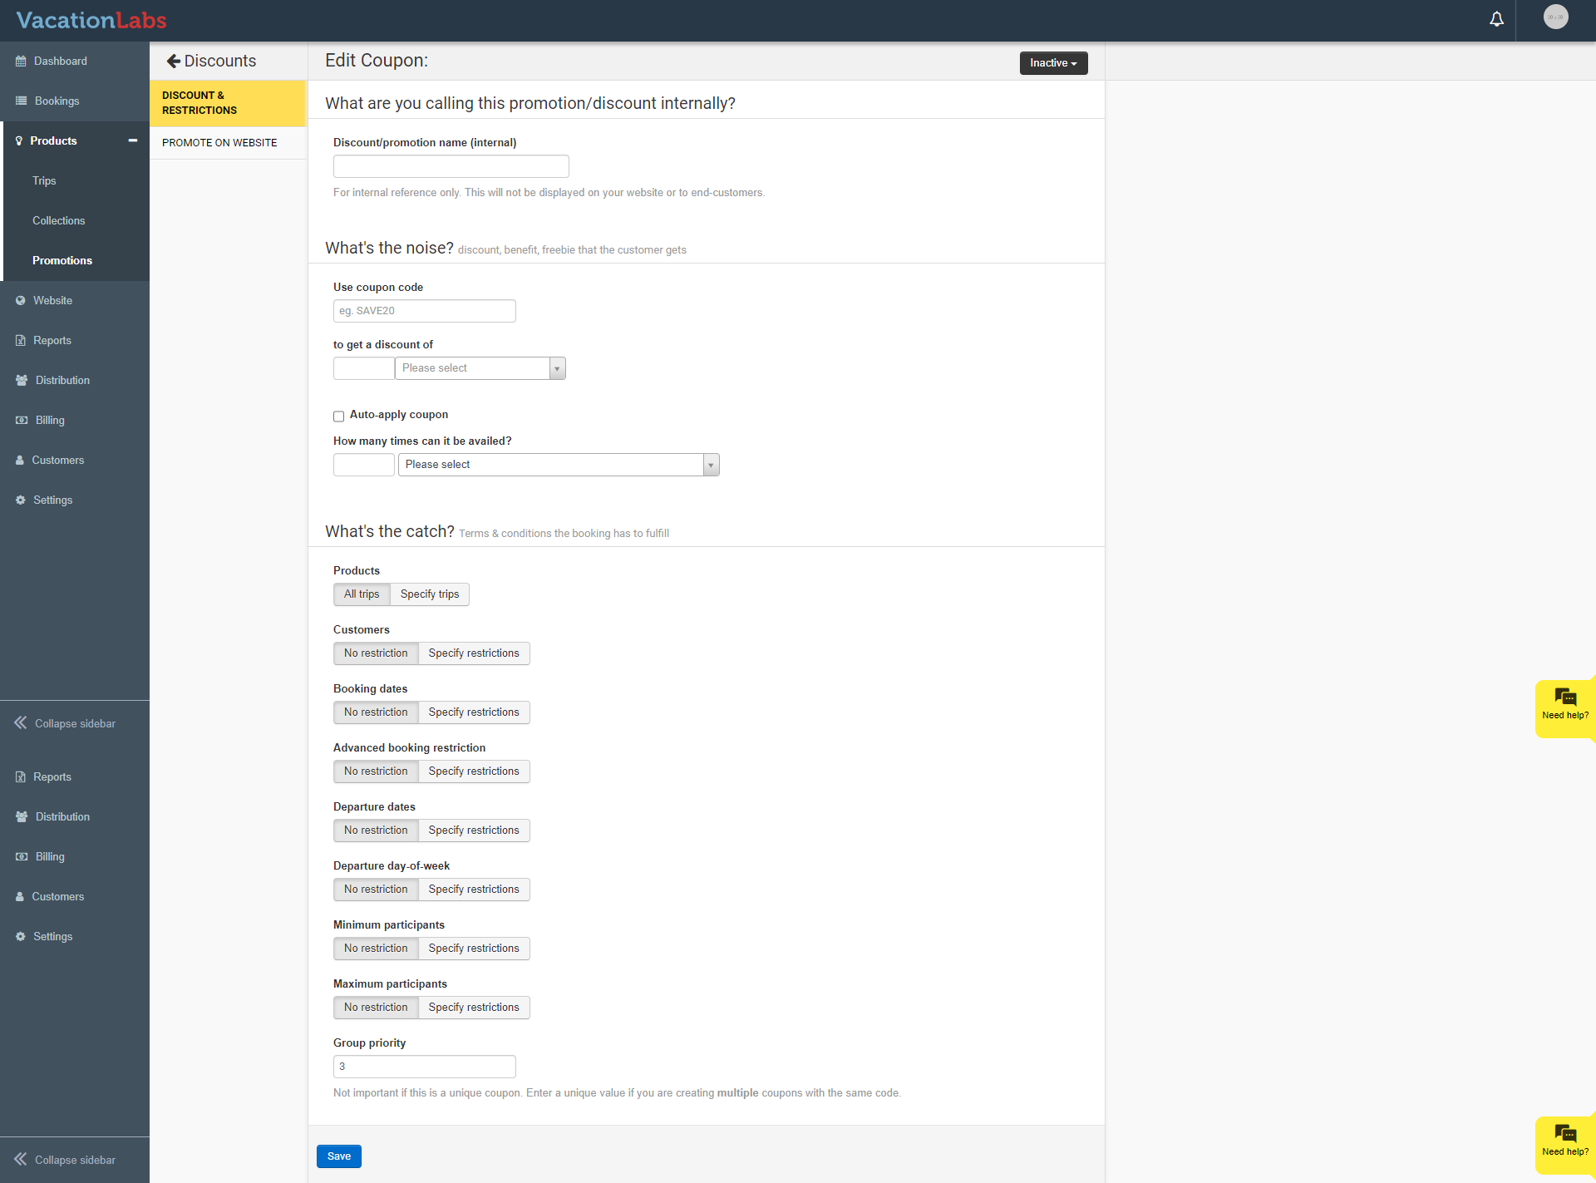This screenshot has height=1183, width=1596.
Task: Select Specify trips under Products
Action: pos(429,594)
